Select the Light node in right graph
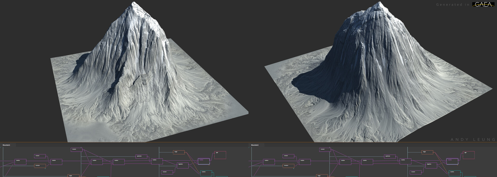The width and height of the screenshot is (497, 177). 469,155
